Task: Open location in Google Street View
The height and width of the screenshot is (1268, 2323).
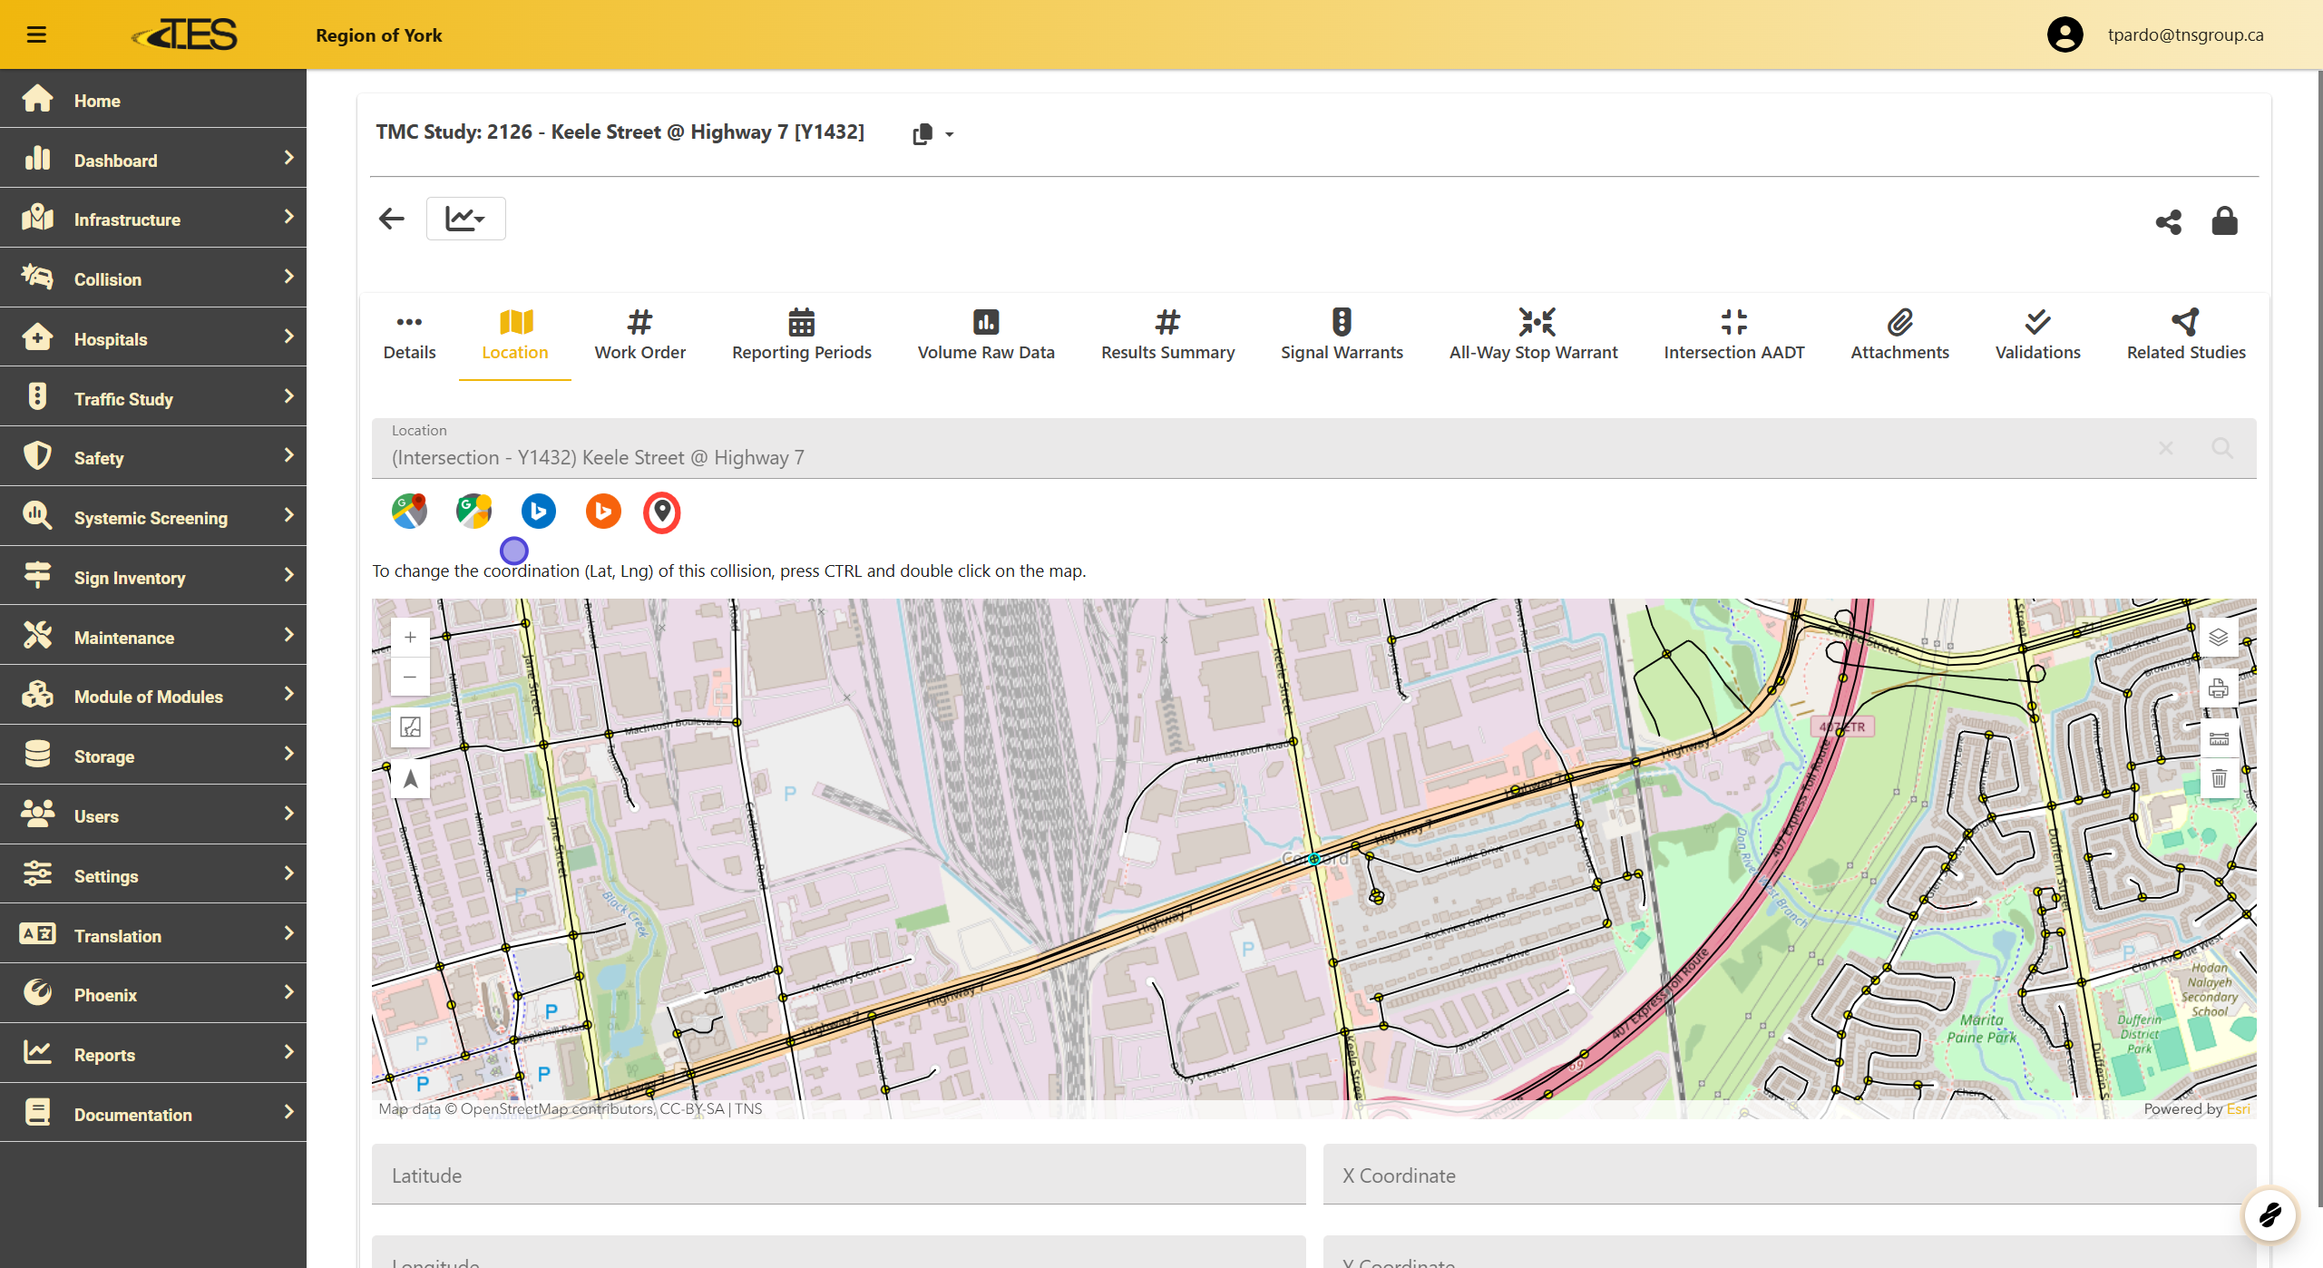Action: (x=473, y=512)
